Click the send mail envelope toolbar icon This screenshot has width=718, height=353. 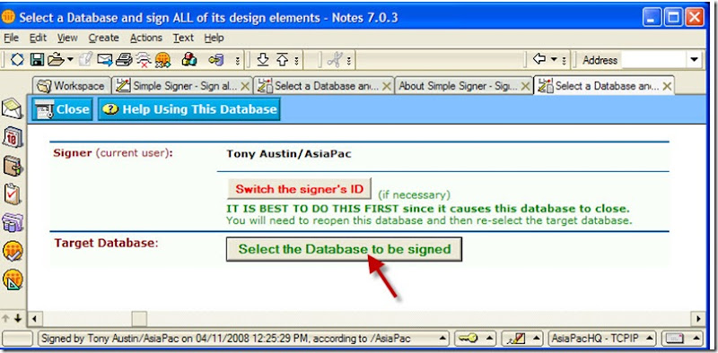click(x=105, y=59)
